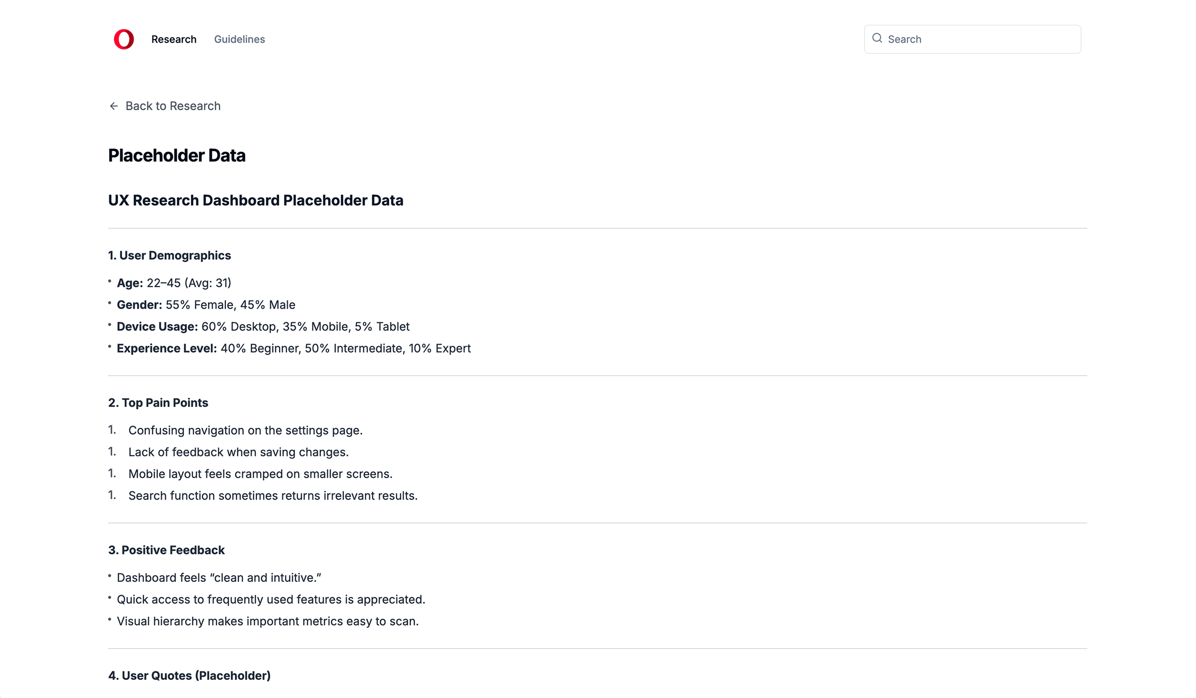Click the bold Gender label
Screen dimensions: 1196x698
pyautogui.click(x=139, y=305)
